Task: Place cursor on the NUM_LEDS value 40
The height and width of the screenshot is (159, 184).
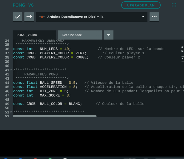Action: pos(66,49)
